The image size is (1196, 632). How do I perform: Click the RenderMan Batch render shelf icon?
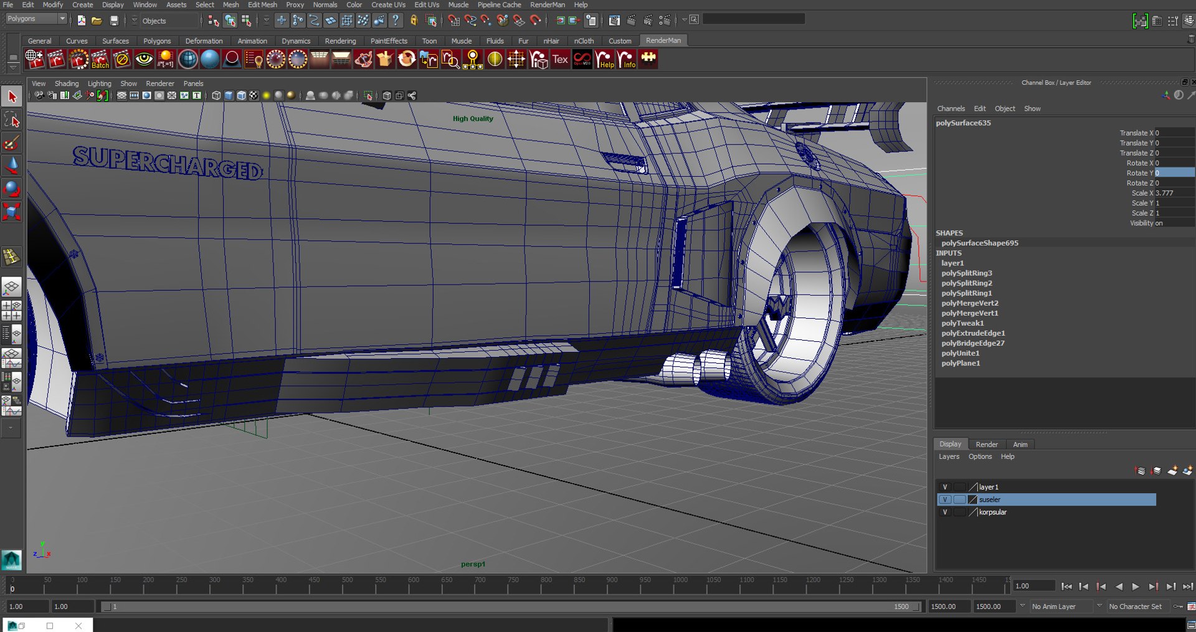pos(100,59)
